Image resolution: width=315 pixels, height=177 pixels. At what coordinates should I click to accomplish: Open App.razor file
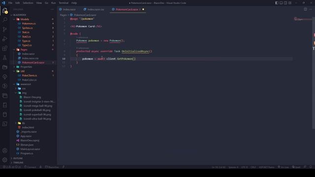26,136
